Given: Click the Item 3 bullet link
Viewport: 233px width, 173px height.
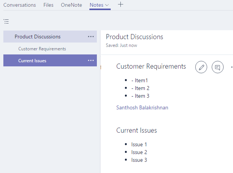Looking at the screenshot, I should coord(140,96).
